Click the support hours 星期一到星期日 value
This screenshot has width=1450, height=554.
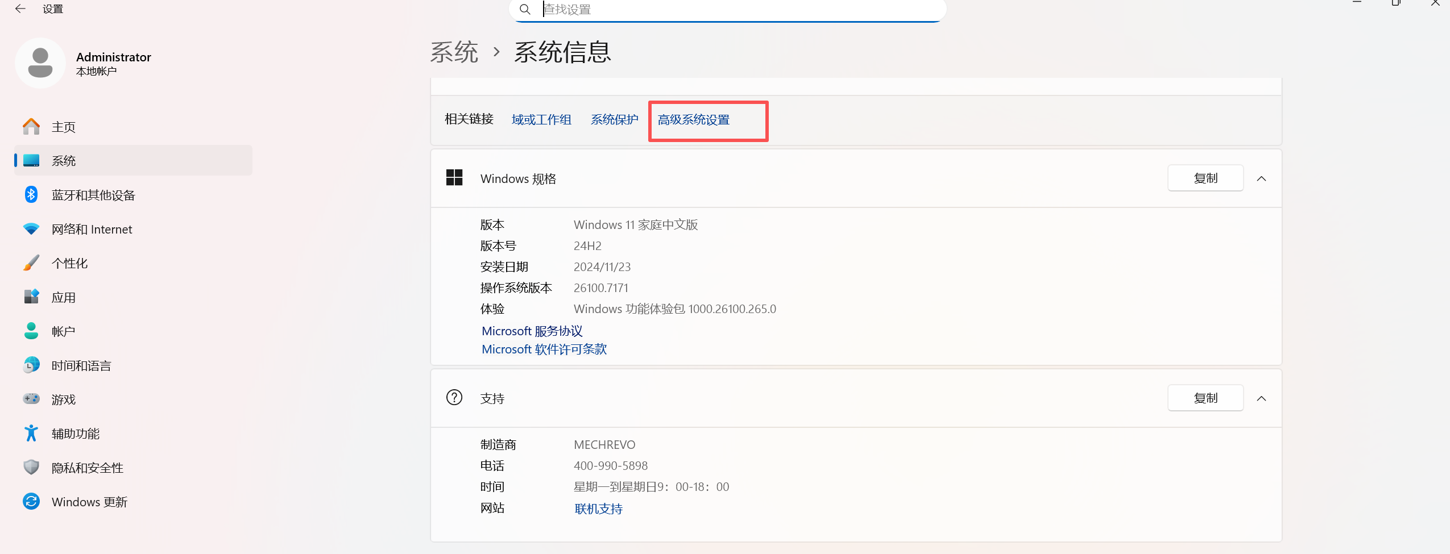click(x=651, y=486)
